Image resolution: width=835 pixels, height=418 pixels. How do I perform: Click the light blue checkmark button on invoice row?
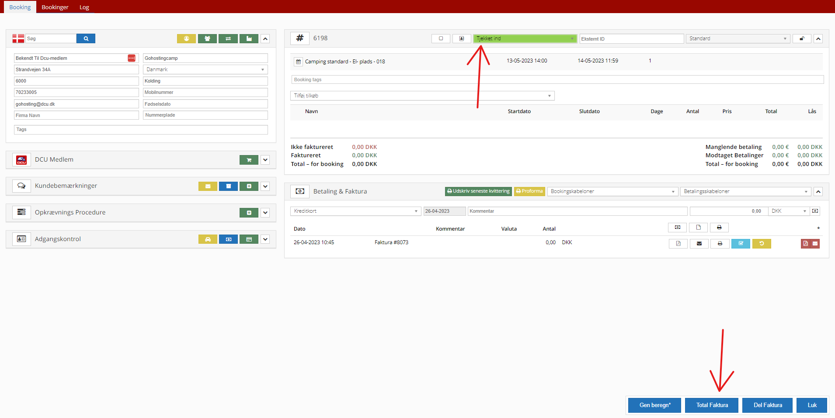click(x=741, y=244)
